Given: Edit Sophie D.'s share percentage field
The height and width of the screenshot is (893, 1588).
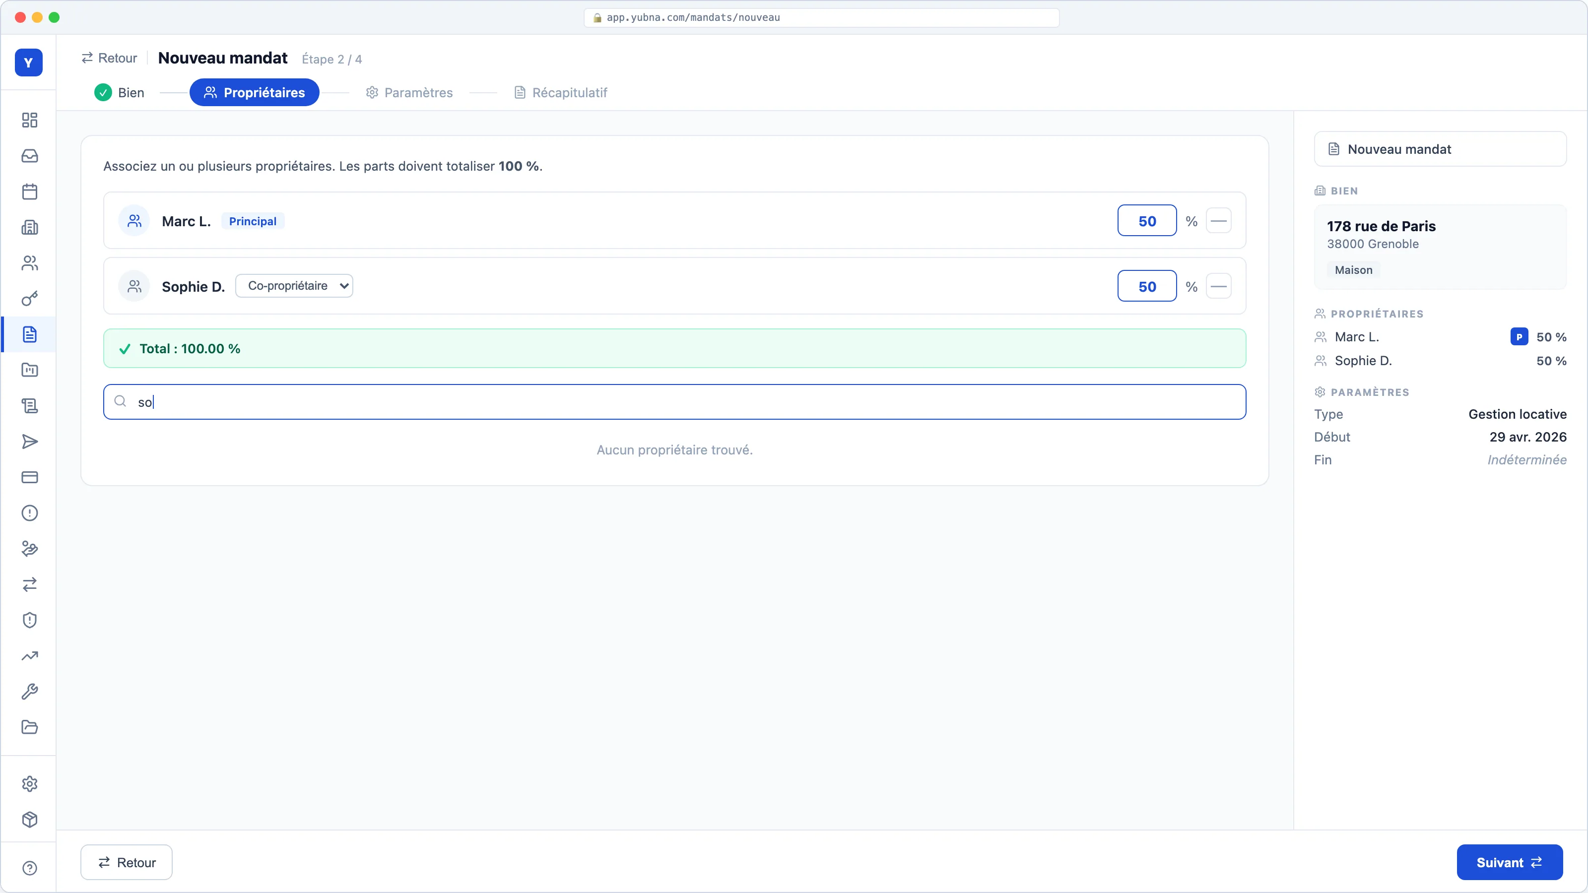Looking at the screenshot, I should [x=1147, y=286].
